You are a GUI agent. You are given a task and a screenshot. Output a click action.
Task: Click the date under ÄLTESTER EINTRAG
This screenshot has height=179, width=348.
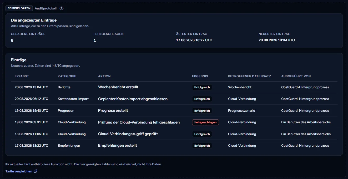pyautogui.click(x=194, y=40)
